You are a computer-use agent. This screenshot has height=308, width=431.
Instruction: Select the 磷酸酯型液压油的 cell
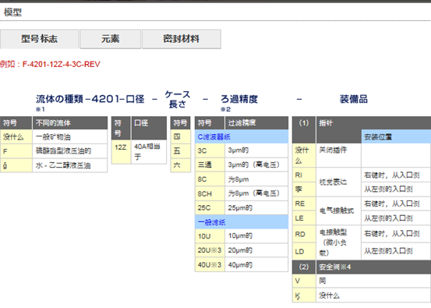[x=70, y=151]
